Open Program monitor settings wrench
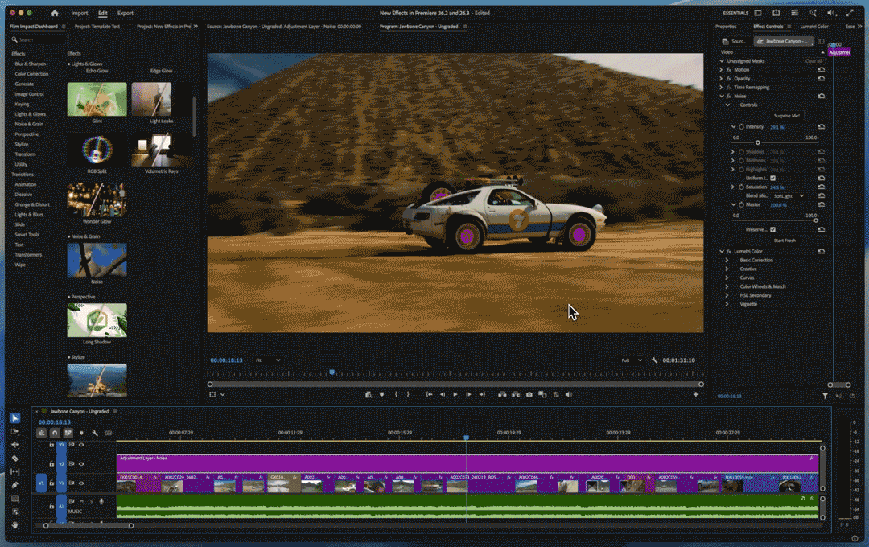Screen dimensions: 869x547 click(654, 360)
